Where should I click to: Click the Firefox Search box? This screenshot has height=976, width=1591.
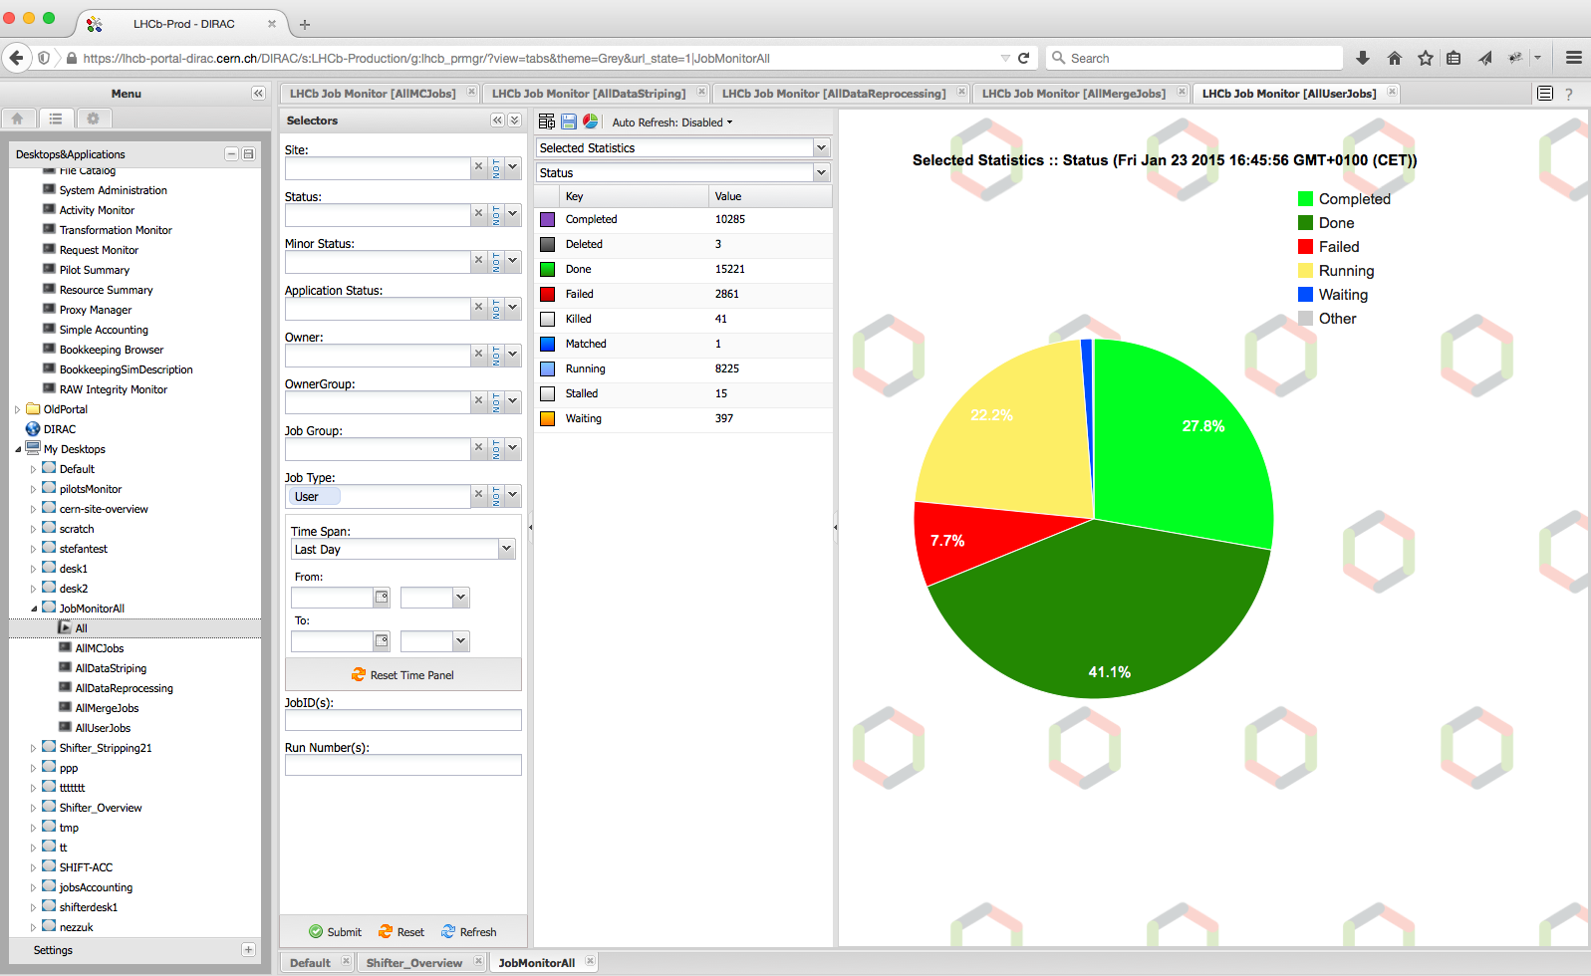pos(1194,58)
